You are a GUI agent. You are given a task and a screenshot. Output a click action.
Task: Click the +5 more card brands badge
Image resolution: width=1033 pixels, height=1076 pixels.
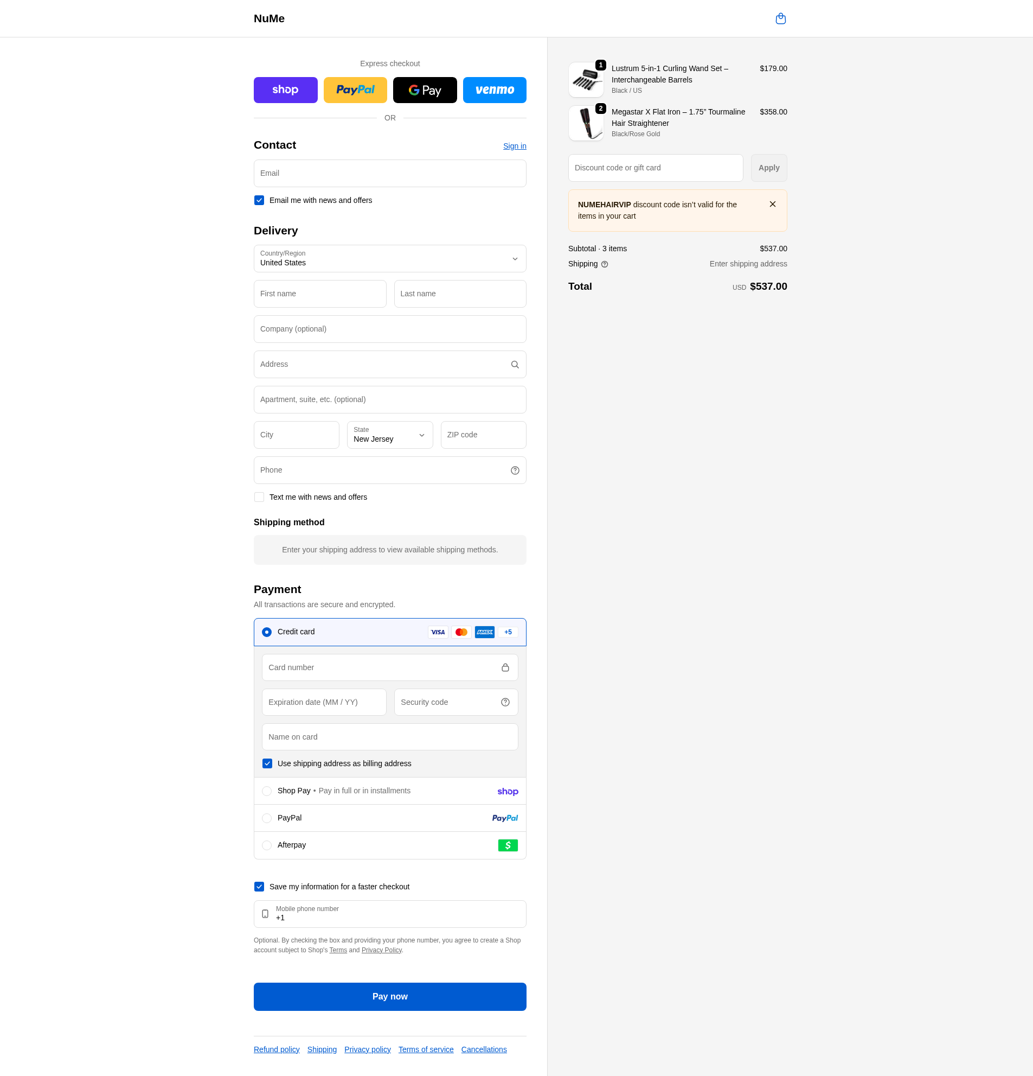508,632
